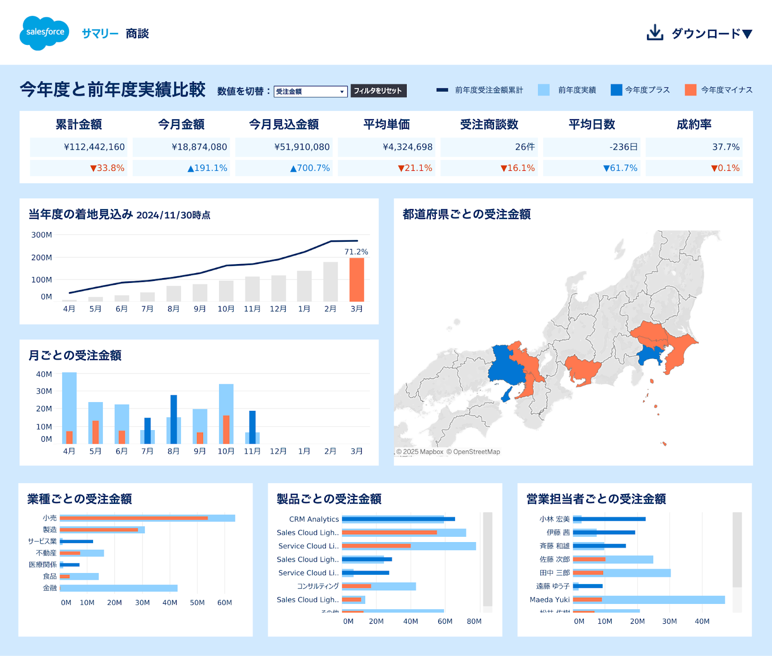772x656 pixels.
Task: Click the 小売 industry bar
Action: [148, 518]
